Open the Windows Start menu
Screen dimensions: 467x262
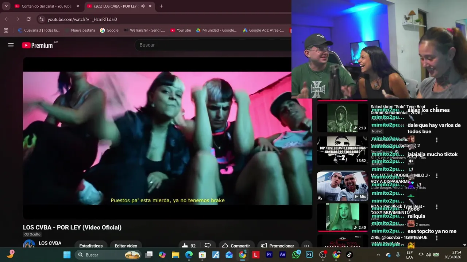(67, 255)
